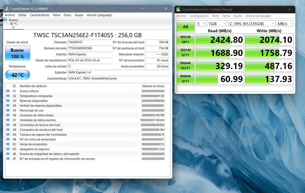Viewport: 305px width, 193px height.
Task: Open the test count dropdown showing 5
Action: [201, 24]
